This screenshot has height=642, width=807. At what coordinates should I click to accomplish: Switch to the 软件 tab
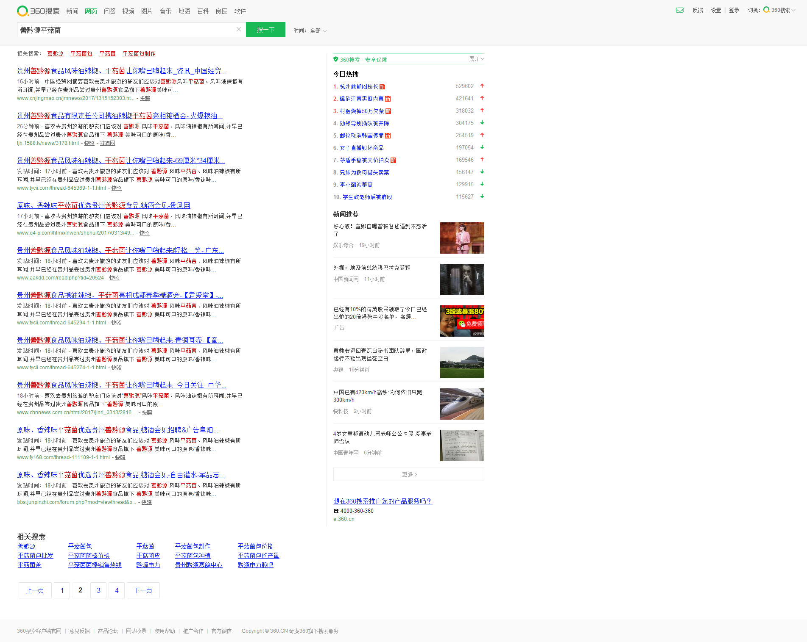[240, 11]
